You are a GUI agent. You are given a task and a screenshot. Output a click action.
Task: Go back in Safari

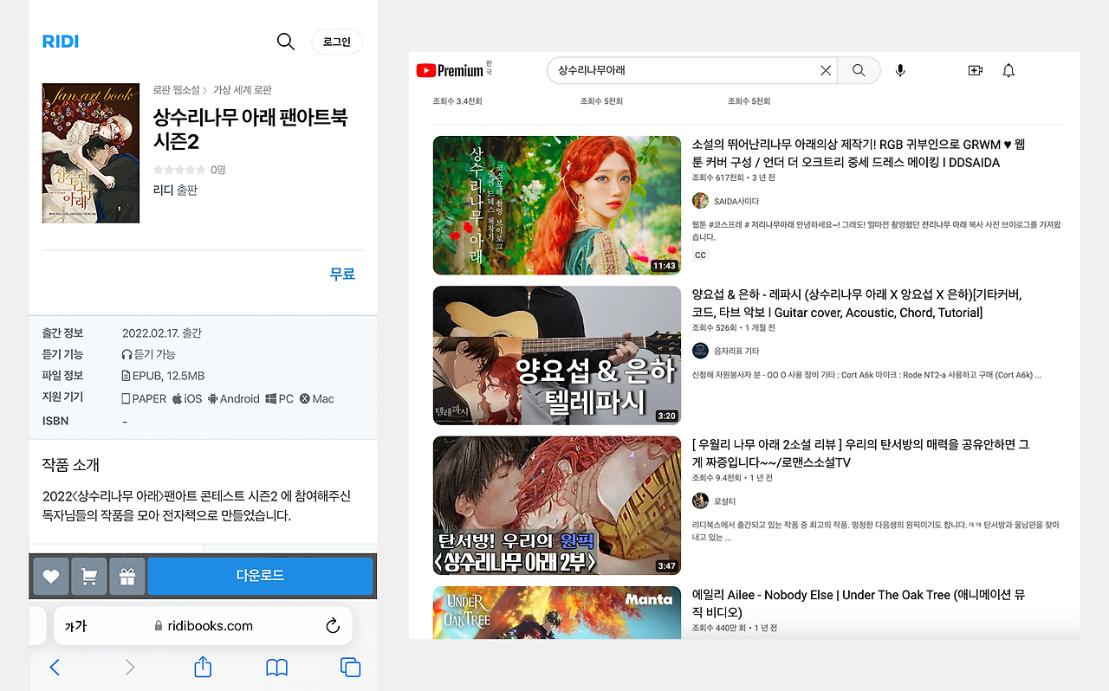coord(55,667)
